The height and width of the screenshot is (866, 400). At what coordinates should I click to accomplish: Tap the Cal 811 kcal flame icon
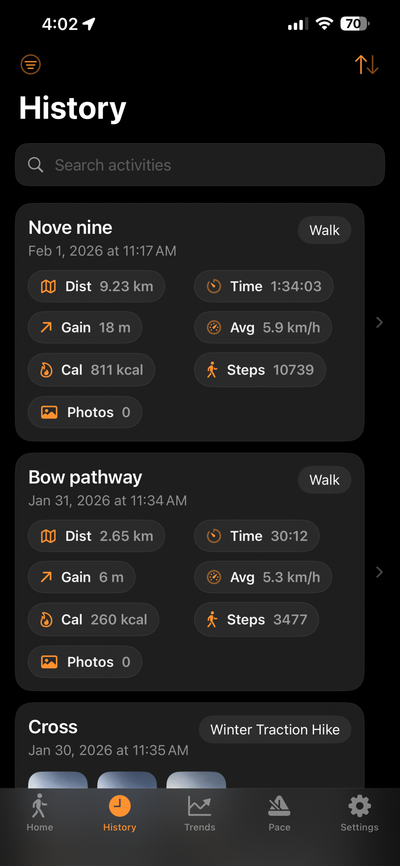[x=46, y=370]
